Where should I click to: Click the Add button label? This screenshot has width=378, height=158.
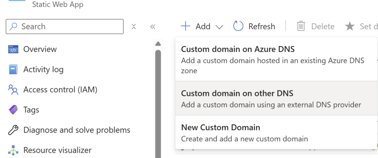tap(203, 26)
